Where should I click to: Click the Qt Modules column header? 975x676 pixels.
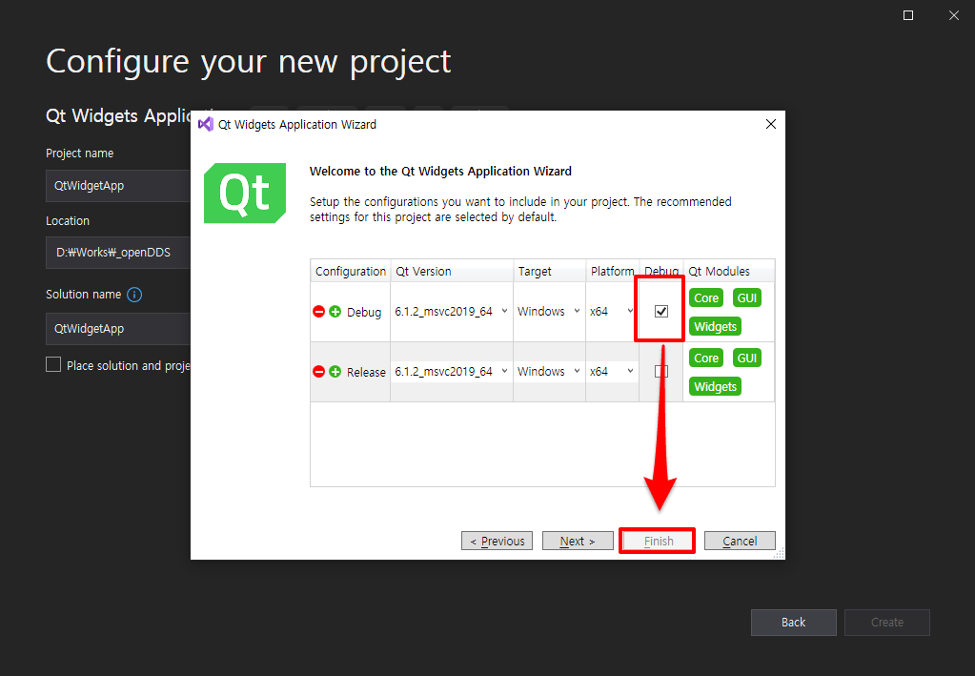point(729,271)
